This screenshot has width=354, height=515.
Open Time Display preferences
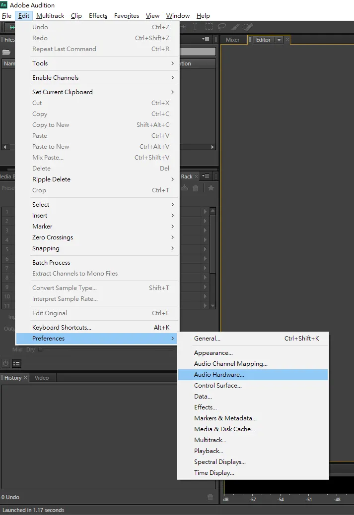[253, 473]
